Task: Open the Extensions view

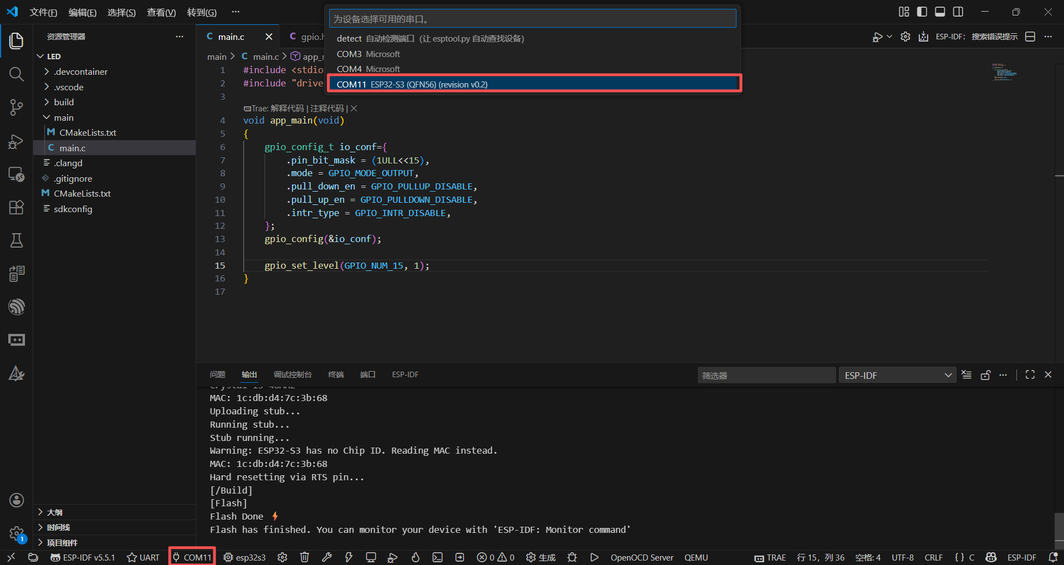Action: tap(17, 207)
